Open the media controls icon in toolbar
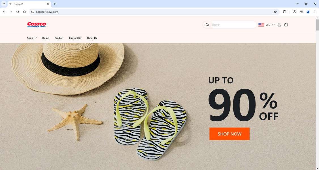This screenshot has width=319, height=170. [301, 12]
